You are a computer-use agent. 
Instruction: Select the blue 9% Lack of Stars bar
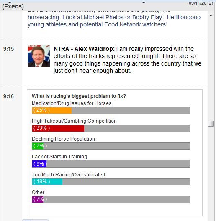39,164
